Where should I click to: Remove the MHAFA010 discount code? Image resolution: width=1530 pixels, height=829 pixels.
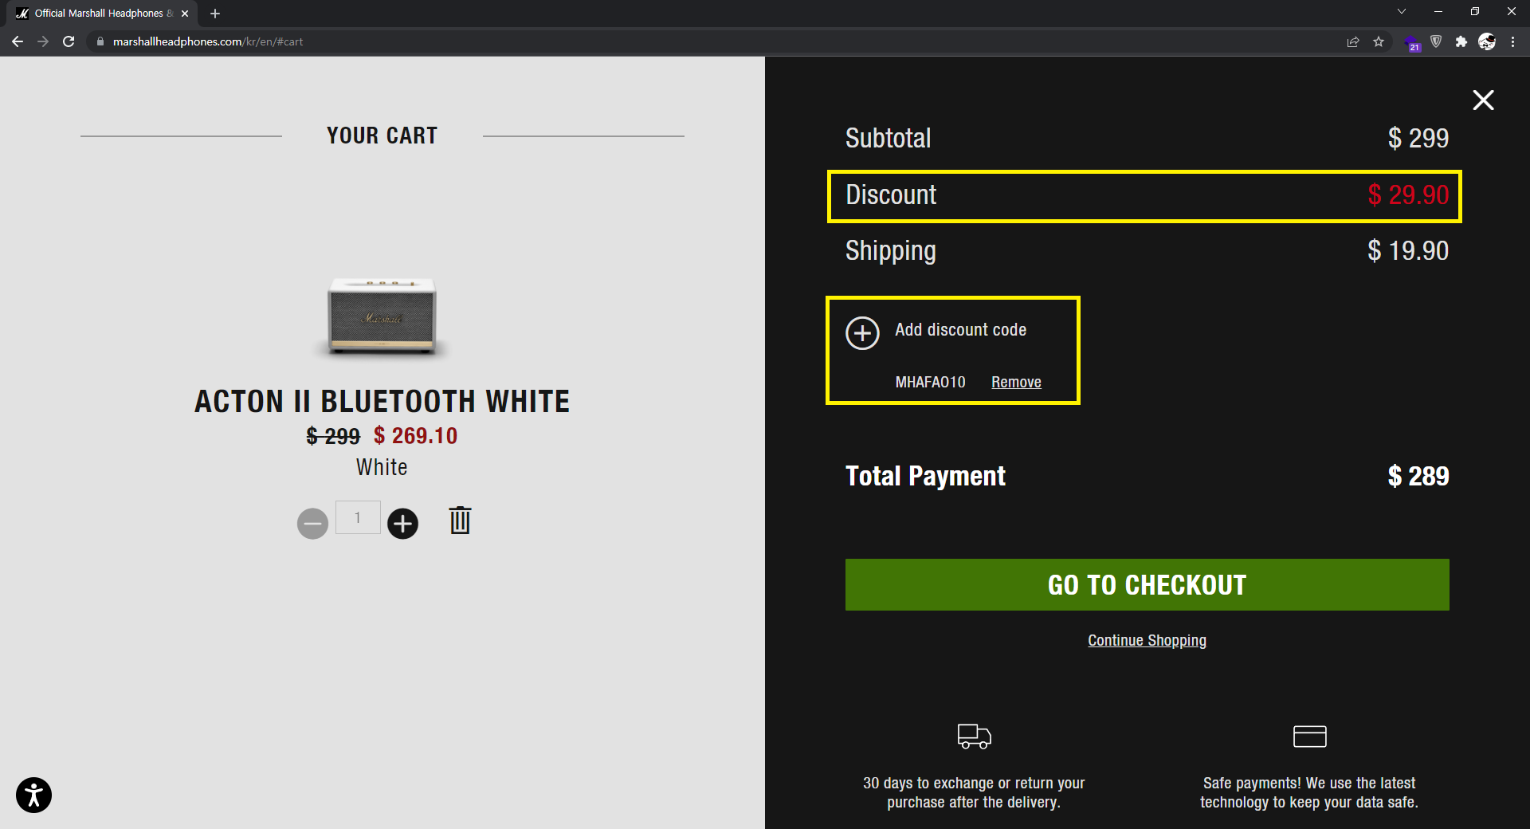(1016, 382)
